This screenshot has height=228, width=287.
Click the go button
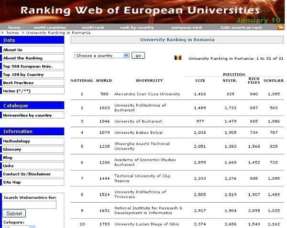tap(138, 55)
